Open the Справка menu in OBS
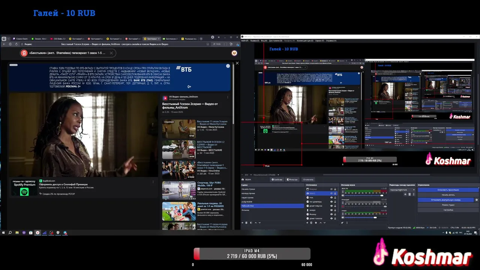The height and width of the screenshot is (270, 480). click(331, 41)
